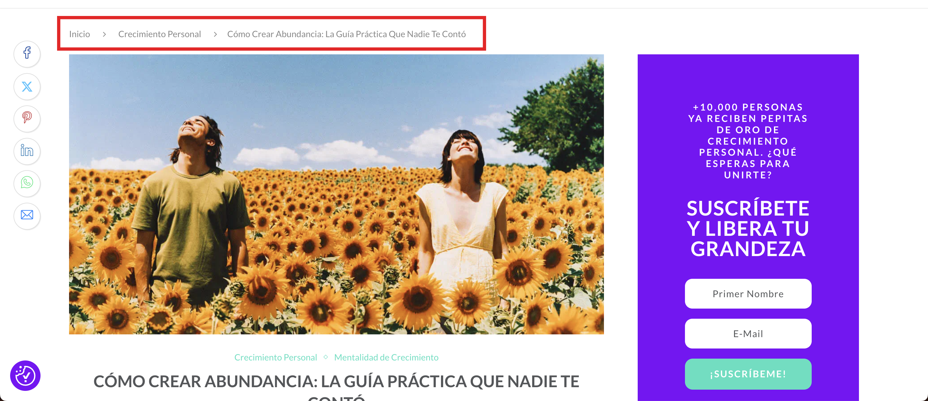Focus the E-Mail input field

748,334
